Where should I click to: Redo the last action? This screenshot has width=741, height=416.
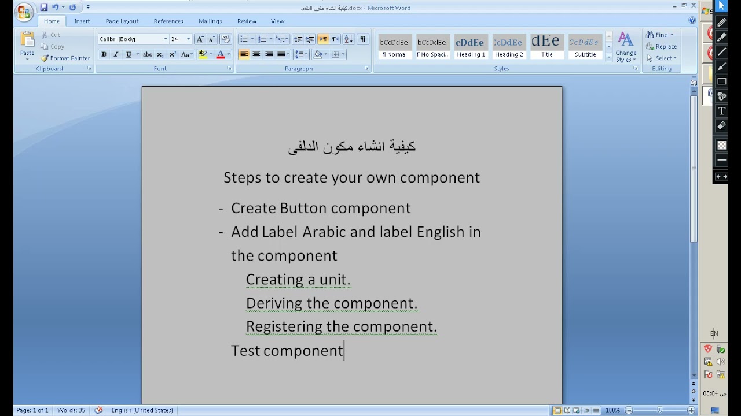coord(72,8)
